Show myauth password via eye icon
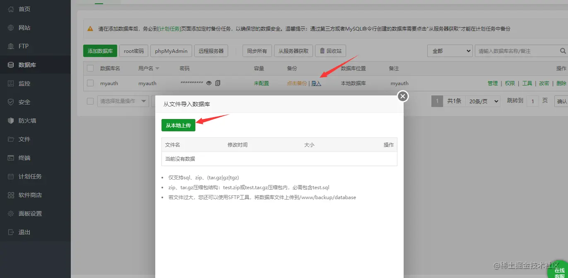568x278 pixels. click(209, 83)
